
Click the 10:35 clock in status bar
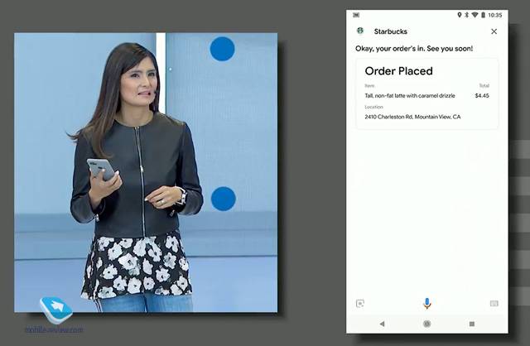pyautogui.click(x=495, y=15)
